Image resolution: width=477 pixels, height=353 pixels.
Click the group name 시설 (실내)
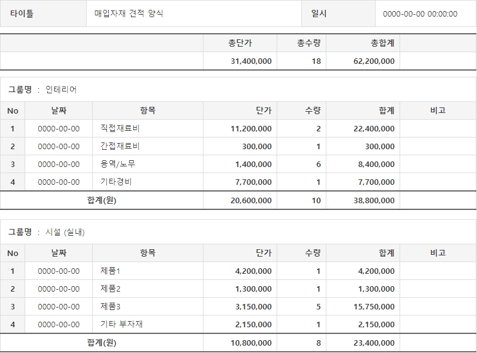click(x=65, y=232)
